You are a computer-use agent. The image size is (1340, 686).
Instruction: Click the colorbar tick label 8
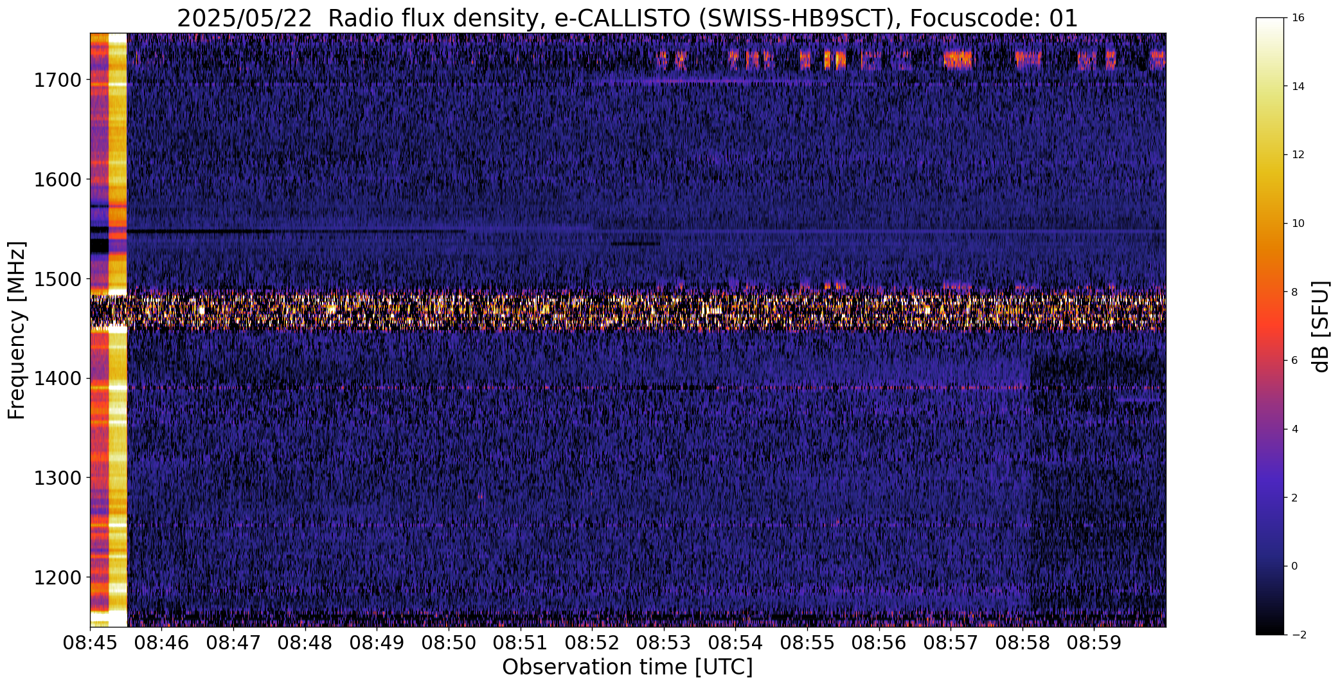click(1294, 292)
